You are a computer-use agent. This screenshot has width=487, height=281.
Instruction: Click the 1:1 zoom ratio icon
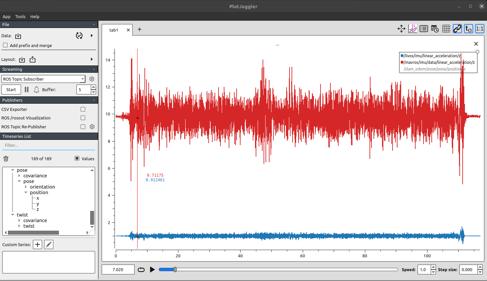(479, 29)
